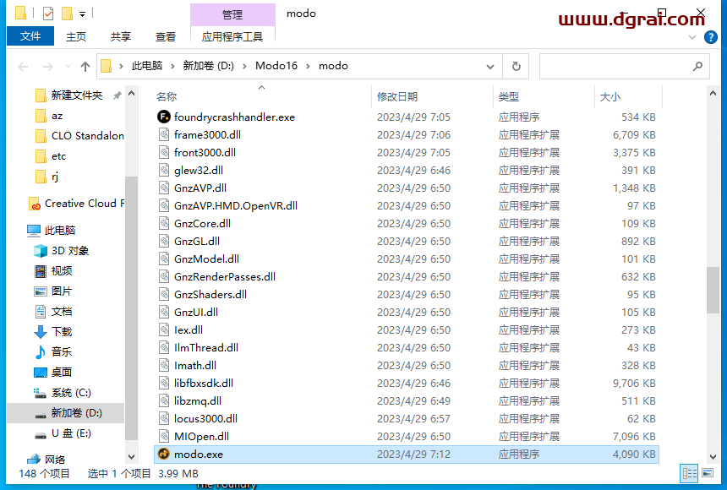Open the rj folder in sidebar
Image resolution: width=727 pixels, height=490 pixels.
tap(55, 177)
